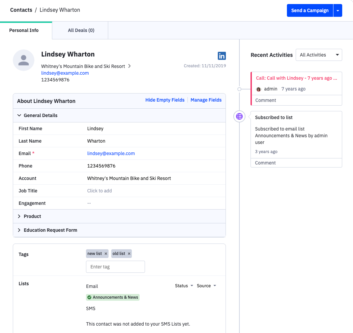Click the Enter tag input field
Viewport: 353px width, 333px height.
tap(115, 267)
